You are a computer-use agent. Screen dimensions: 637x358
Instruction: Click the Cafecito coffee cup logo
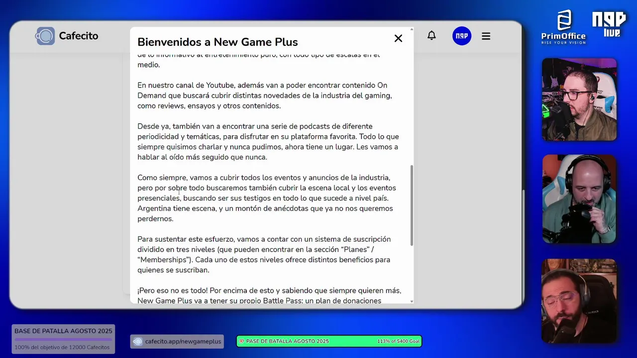(x=45, y=36)
